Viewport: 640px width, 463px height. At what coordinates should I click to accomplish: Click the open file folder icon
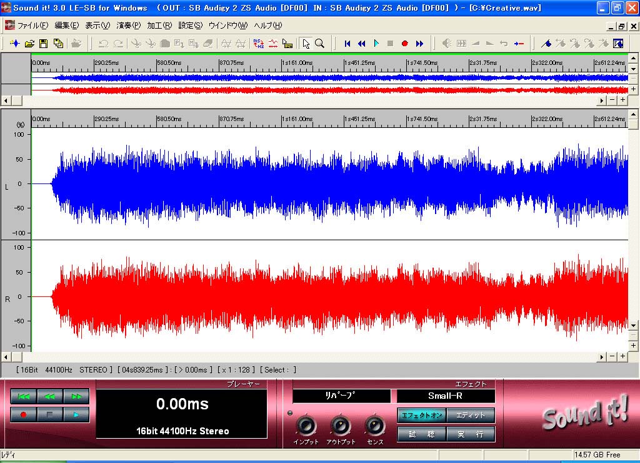click(x=29, y=44)
